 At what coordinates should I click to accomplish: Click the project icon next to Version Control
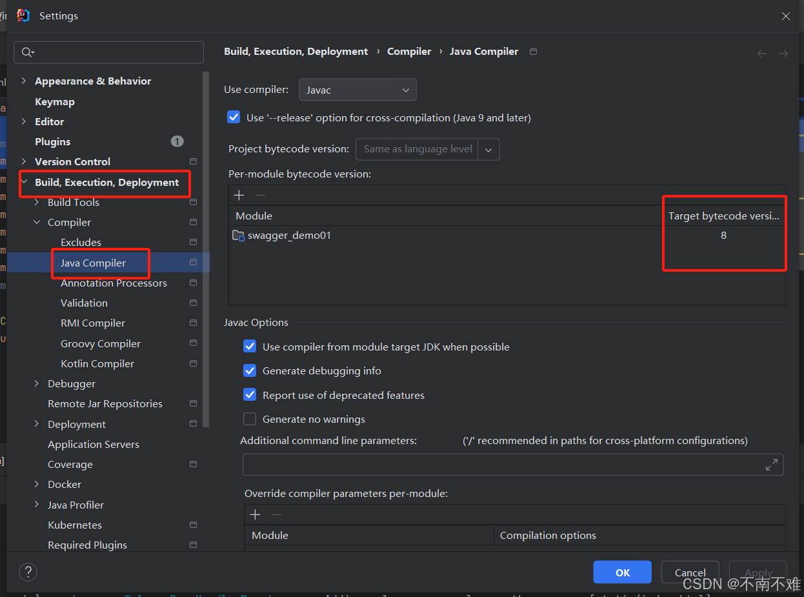[193, 161]
